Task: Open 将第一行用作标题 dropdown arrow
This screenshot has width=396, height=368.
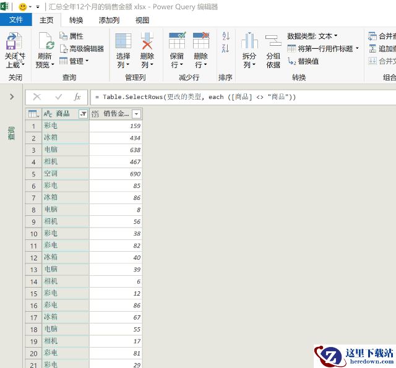Action: tap(357, 48)
